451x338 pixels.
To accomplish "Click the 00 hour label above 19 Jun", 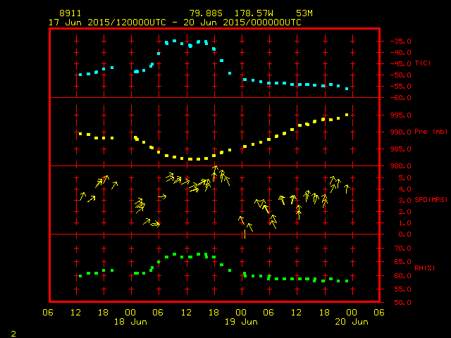I will click(x=241, y=313).
